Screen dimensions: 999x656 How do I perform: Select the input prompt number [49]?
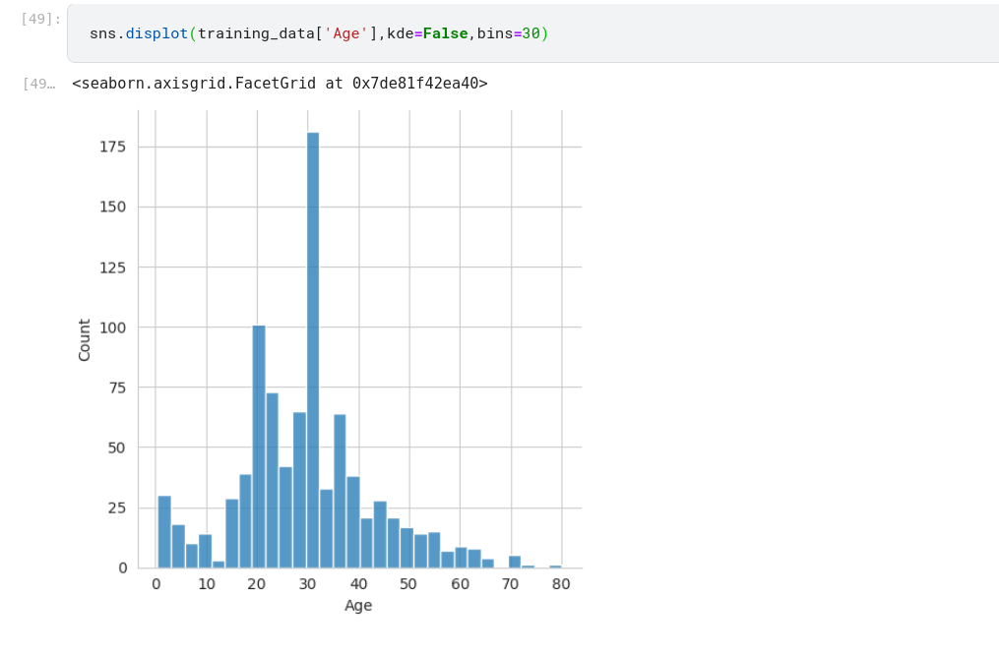(40, 19)
